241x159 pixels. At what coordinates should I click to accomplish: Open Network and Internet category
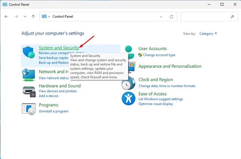[x=53, y=72]
